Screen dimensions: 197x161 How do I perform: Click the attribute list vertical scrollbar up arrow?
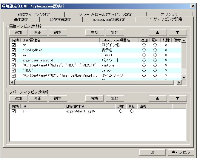click(x=184, y=40)
